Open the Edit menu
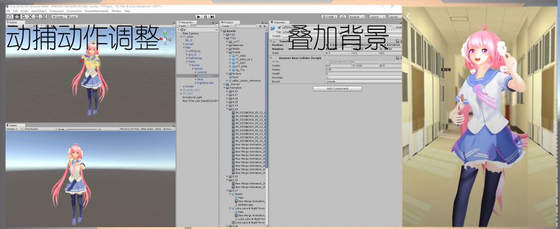The image size is (560, 229). tap(16, 11)
